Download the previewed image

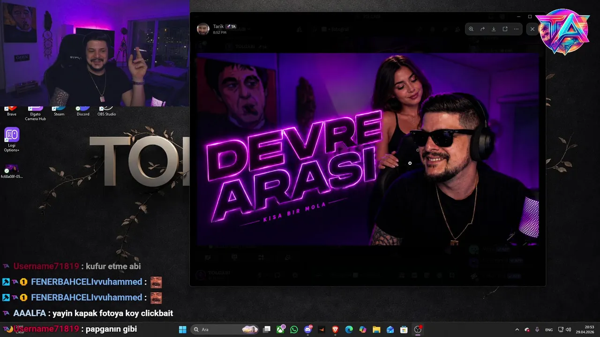click(x=494, y=29)
